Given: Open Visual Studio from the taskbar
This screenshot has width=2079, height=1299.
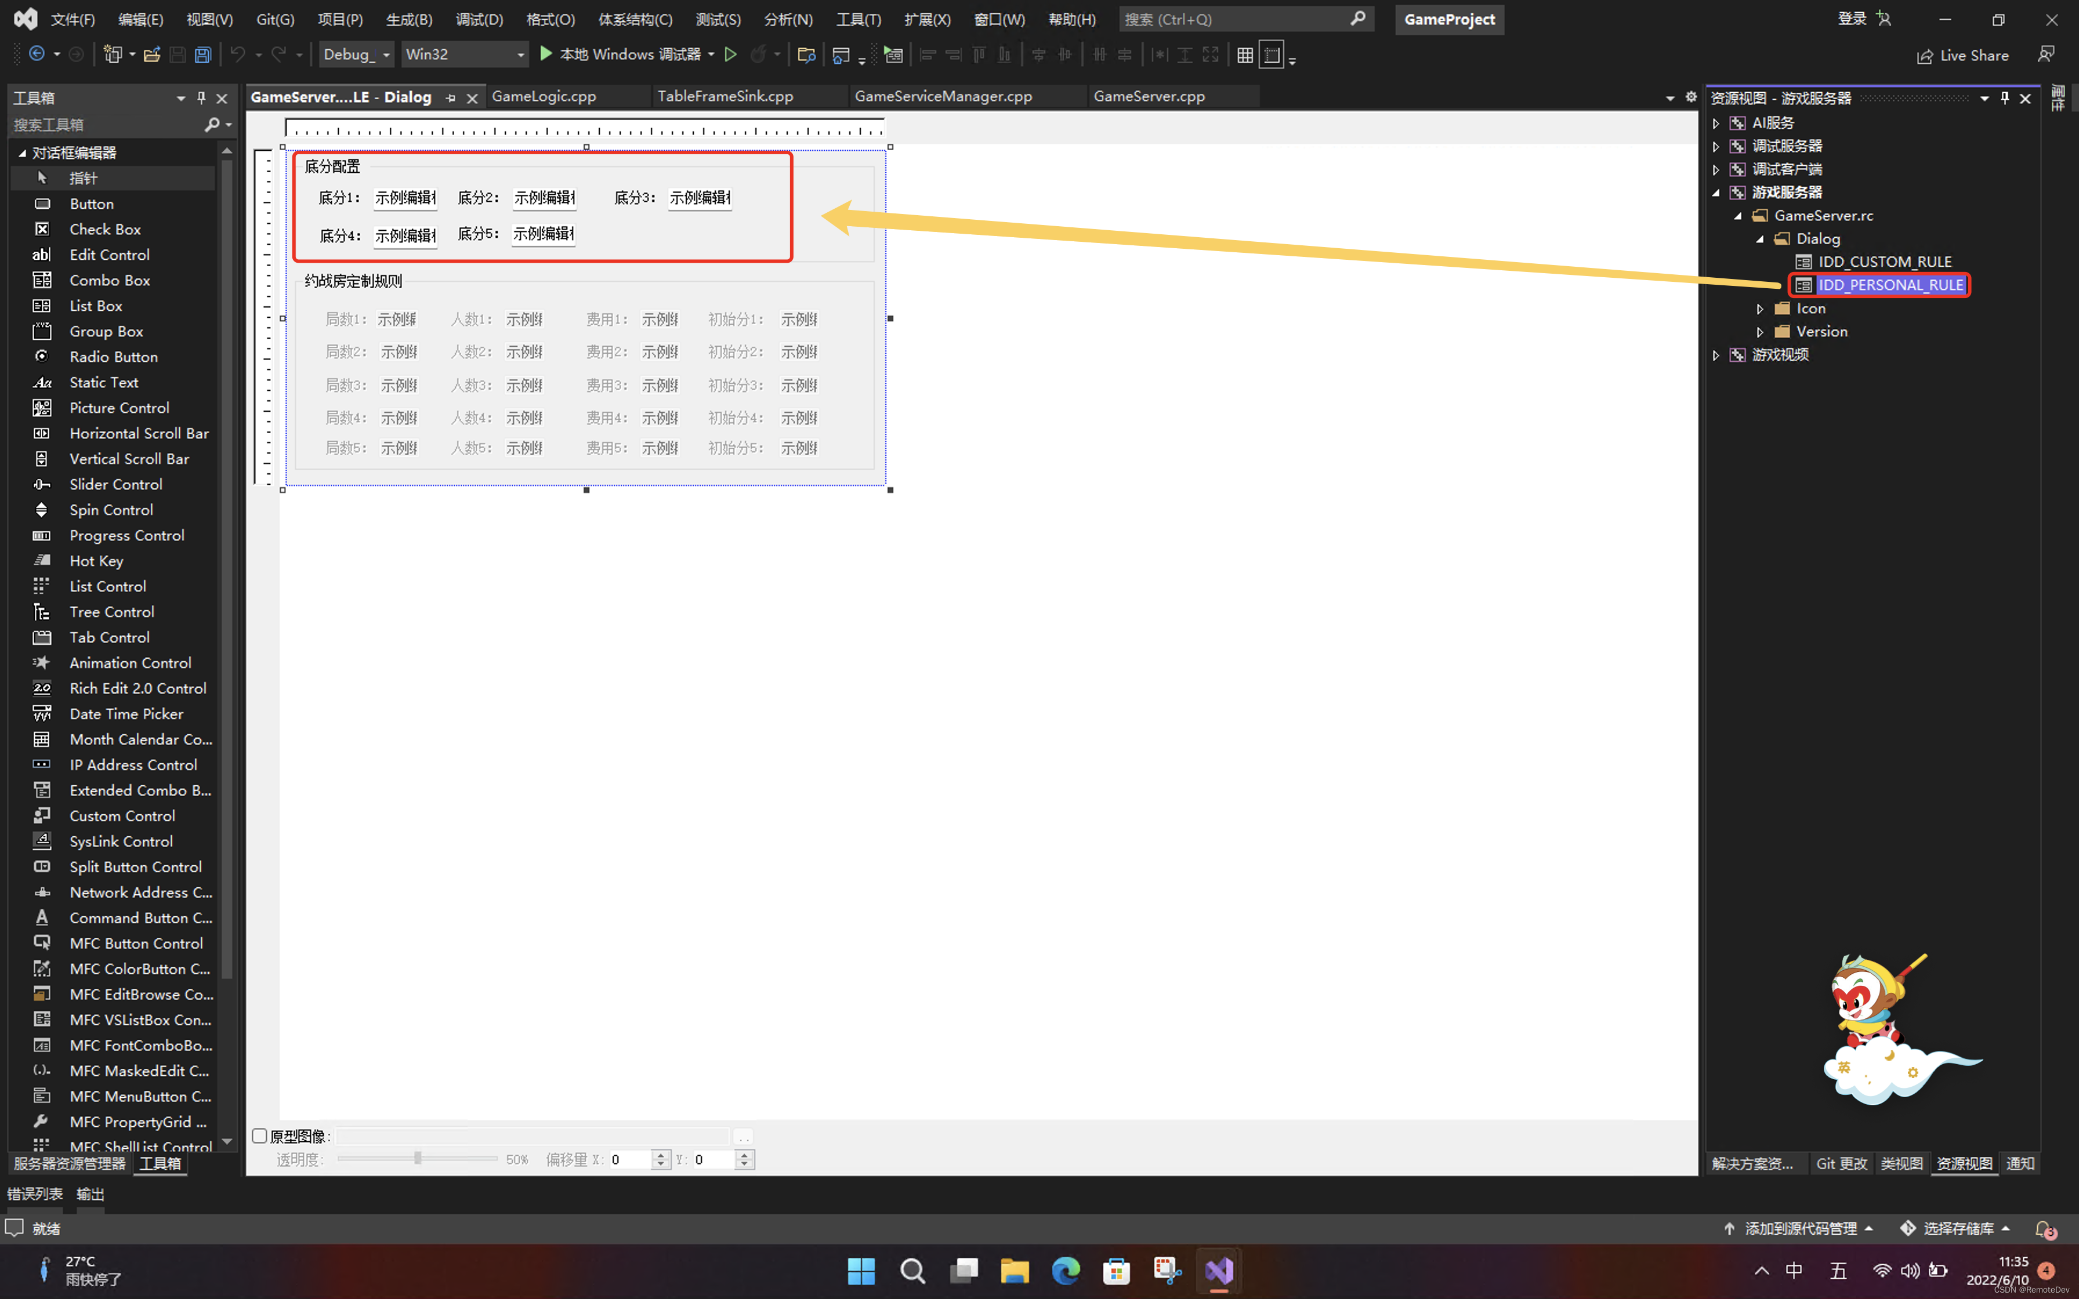Looking at the screenshot, I should point(1218,1271).
